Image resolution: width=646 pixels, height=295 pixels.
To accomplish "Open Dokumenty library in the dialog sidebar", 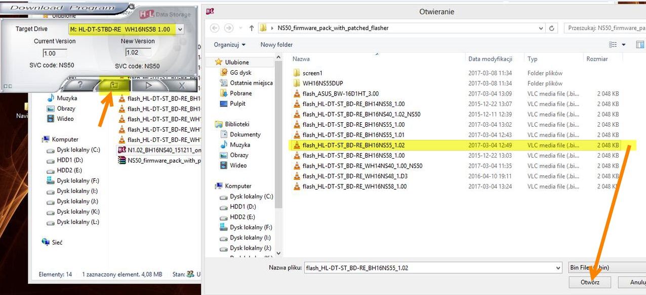I will (x=240, y=134).
